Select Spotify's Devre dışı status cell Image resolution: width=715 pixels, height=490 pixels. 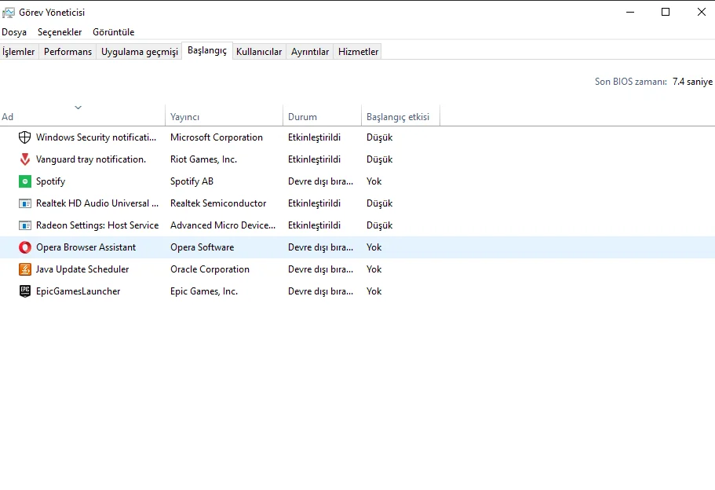(320, 181)
